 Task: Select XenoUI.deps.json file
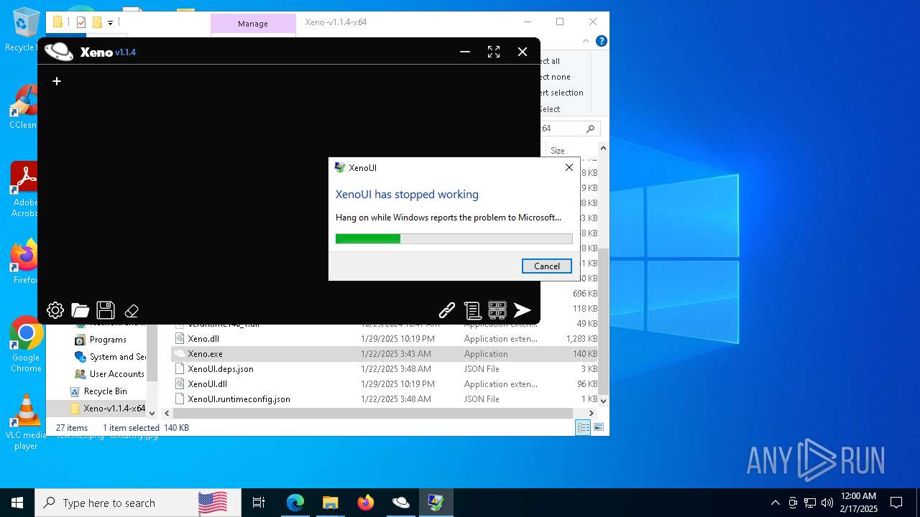(220, 369)
